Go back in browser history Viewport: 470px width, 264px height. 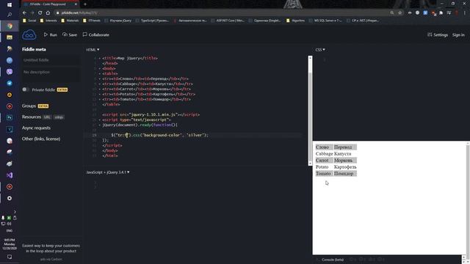click(24, 13)
